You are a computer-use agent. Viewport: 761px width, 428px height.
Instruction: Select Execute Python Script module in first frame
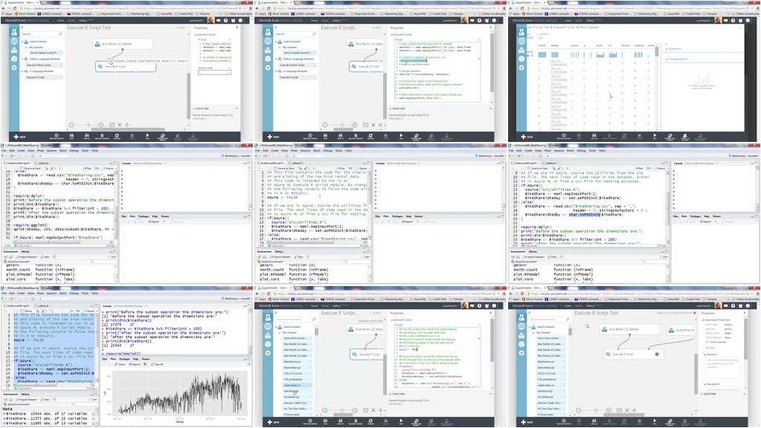pos(44,65)
